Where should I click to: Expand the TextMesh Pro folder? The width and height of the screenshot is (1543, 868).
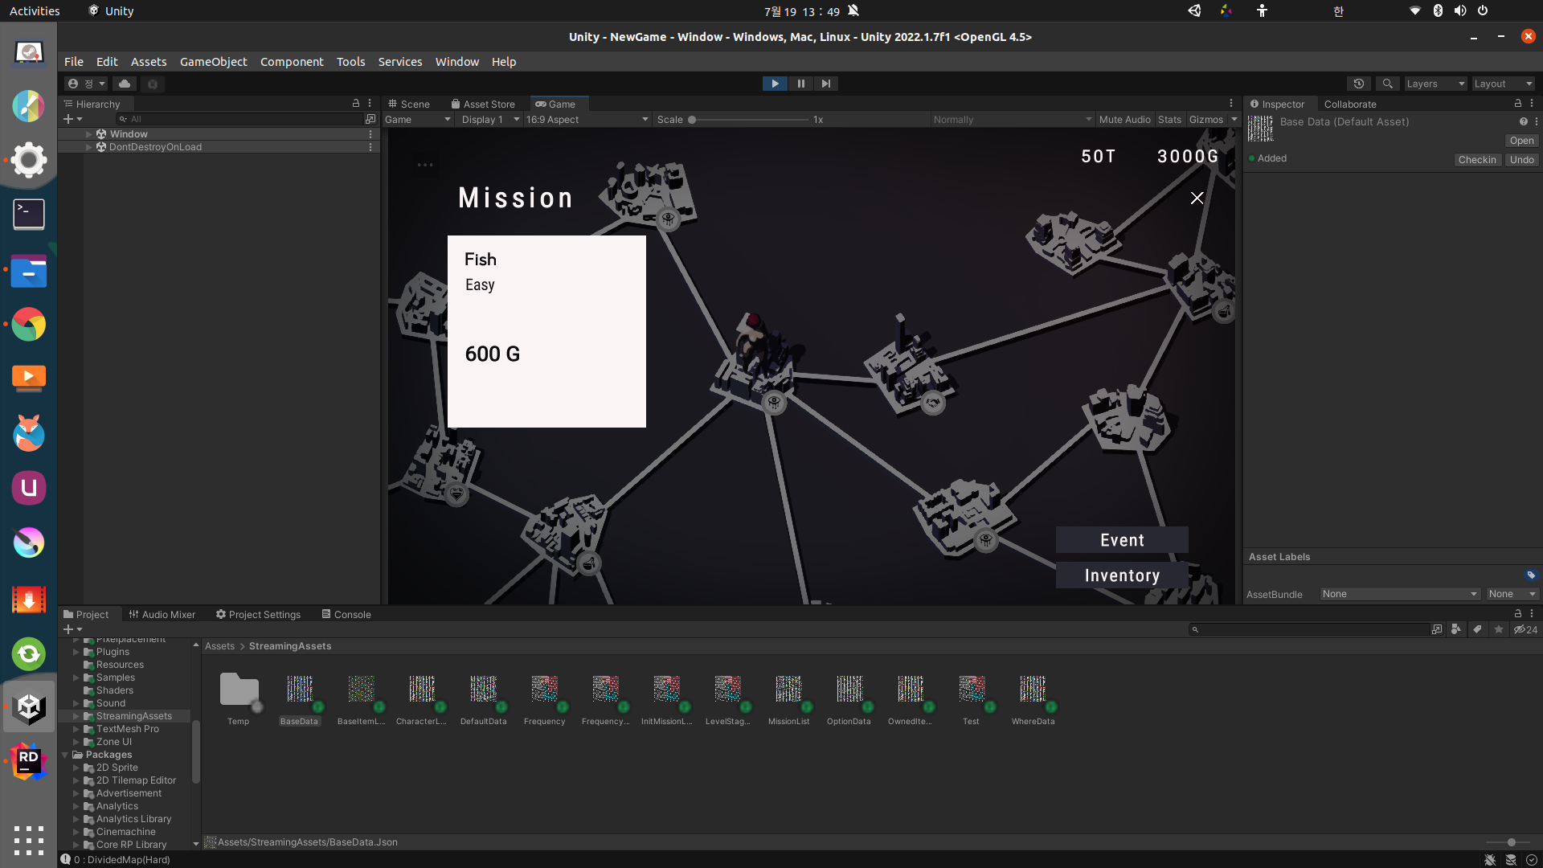(76, 729)
